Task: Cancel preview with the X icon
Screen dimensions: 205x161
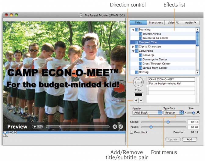Action: pyautogui.click(x=115, y=126)
